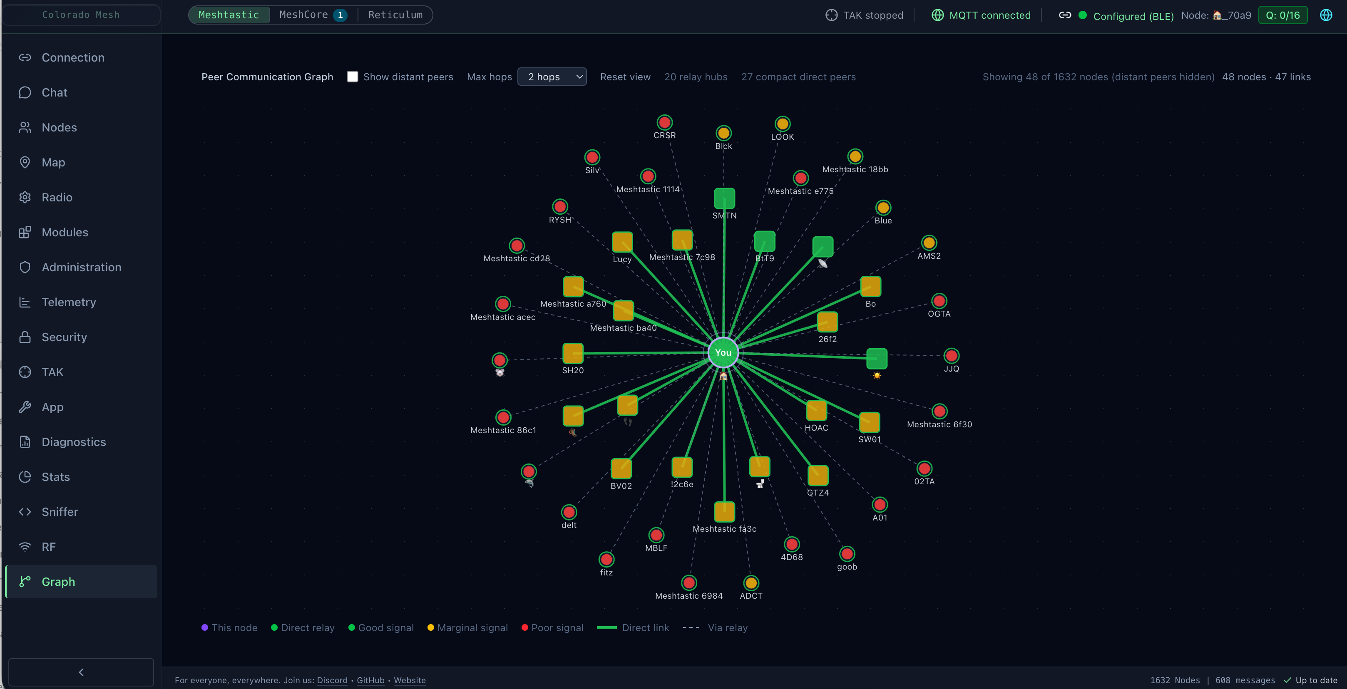Image resolution: width=1347 pixels, height=689 pixels.
Task: Select the LOOK peer node
Action: 782,124
